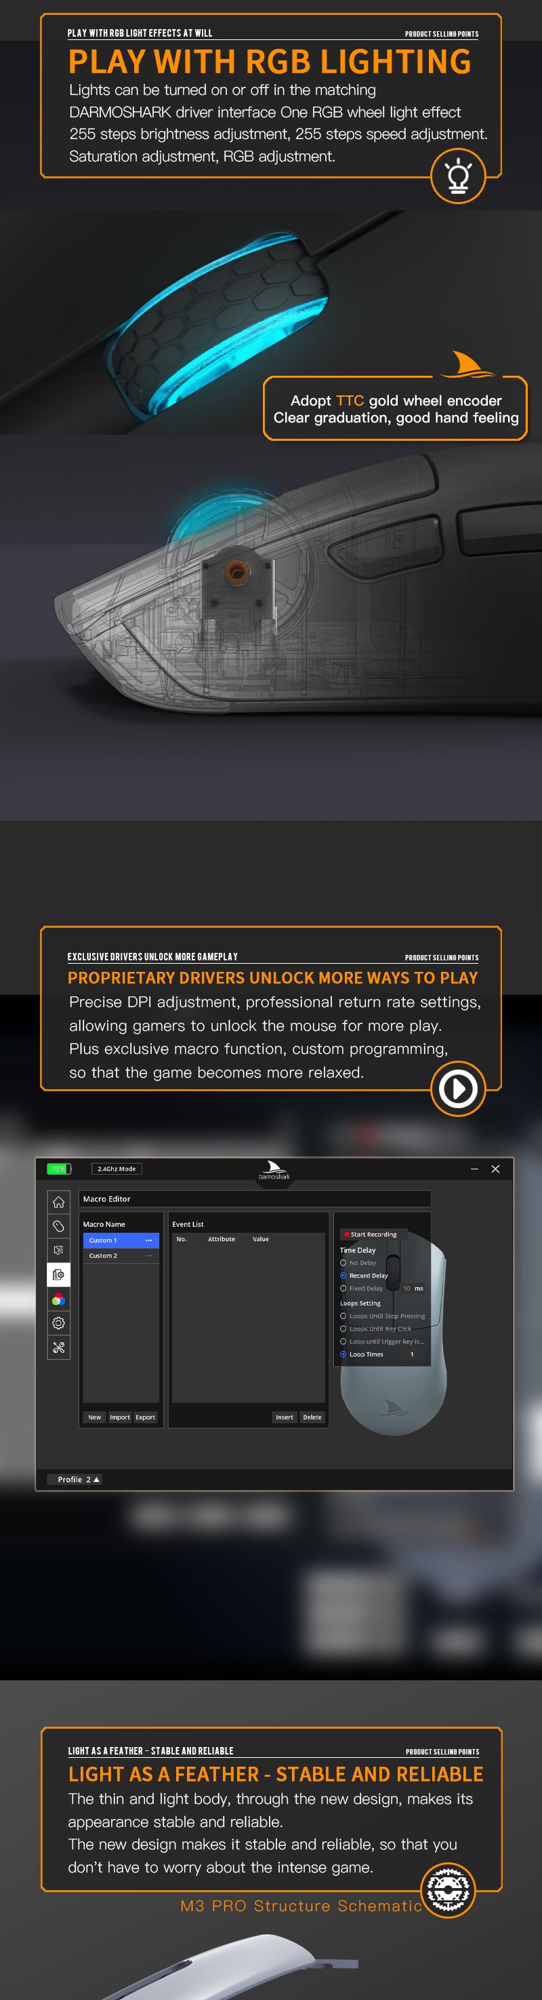Select the Macro Editor sidebar icon
Viewport: 542px width, 2000px height.
click(58, 1275)
